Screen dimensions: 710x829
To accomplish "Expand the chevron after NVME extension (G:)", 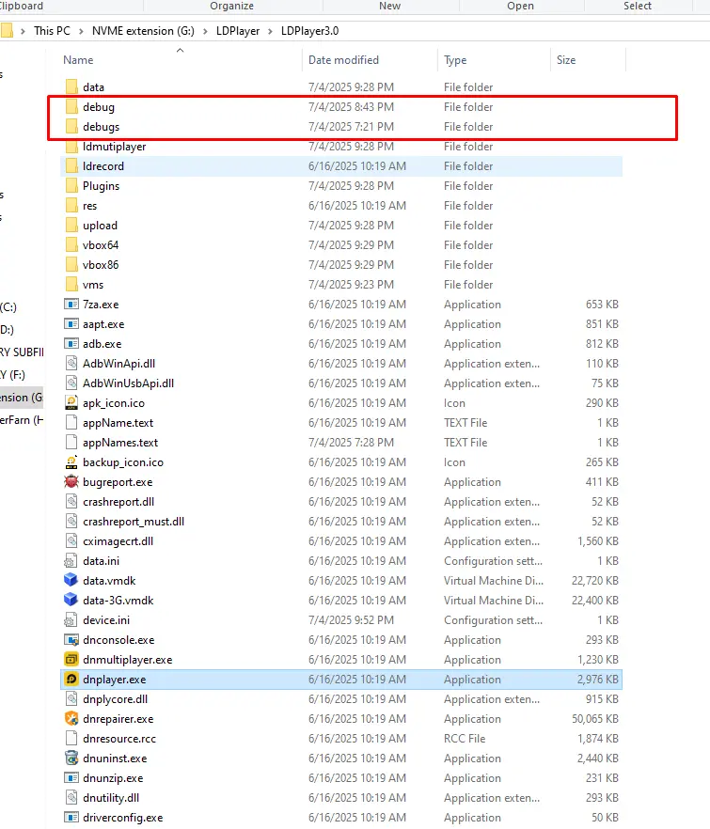I will (205, 31).
